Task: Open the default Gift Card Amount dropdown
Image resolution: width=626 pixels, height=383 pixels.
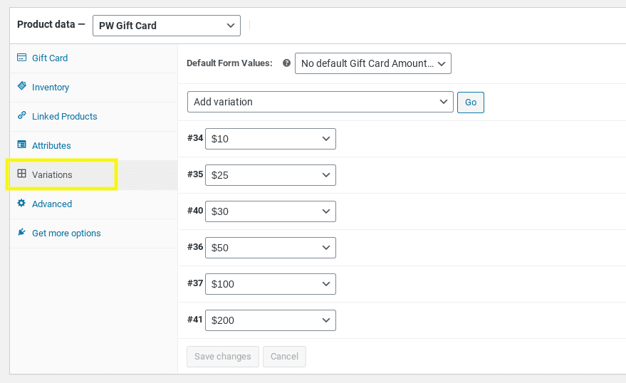Action: point(372,63)
